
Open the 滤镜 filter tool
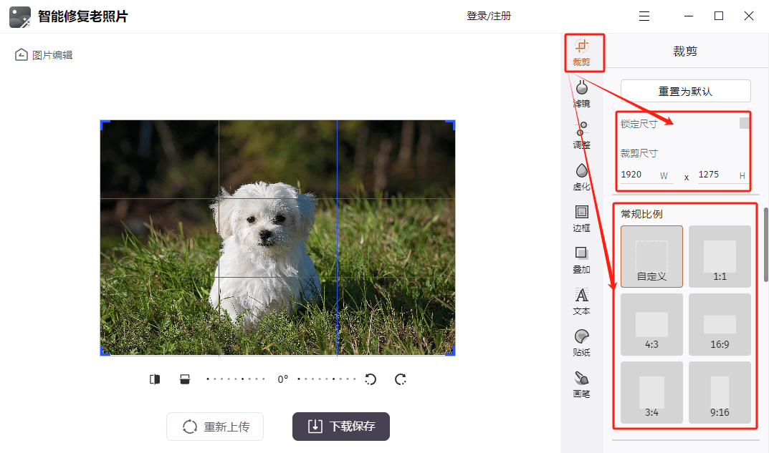[x=582, y=94]
